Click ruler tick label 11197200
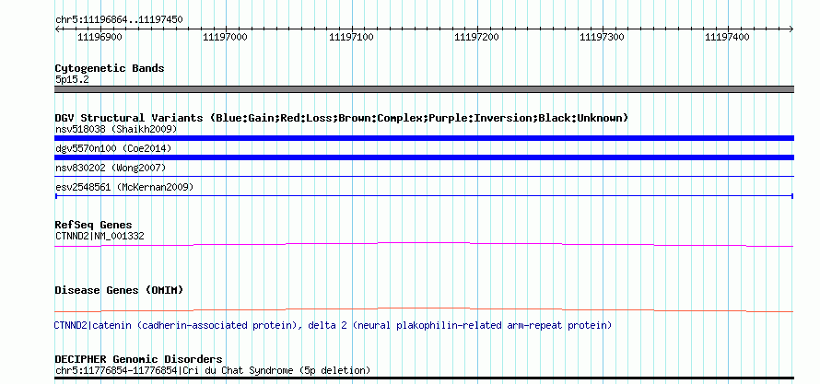820x384 pixels. [x=476, y=37]
